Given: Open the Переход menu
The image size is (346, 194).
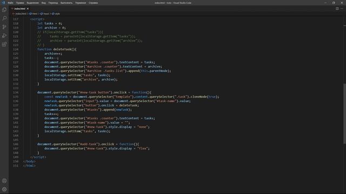Looking at the screenshot, I should (53, 3).
